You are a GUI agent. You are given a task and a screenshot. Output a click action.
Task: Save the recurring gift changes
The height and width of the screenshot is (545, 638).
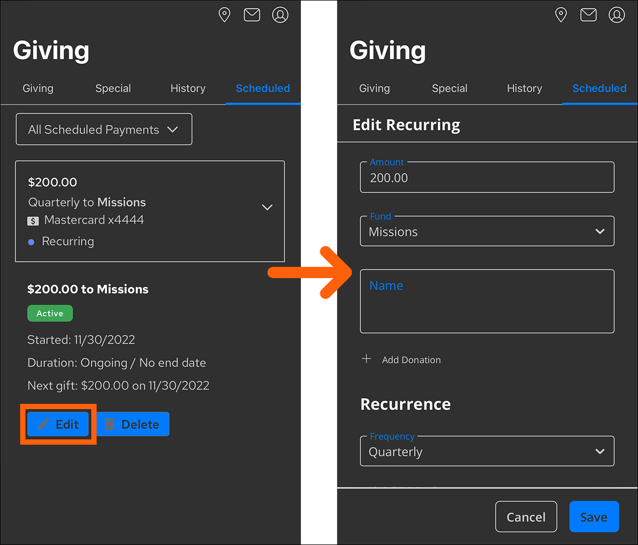594,516
